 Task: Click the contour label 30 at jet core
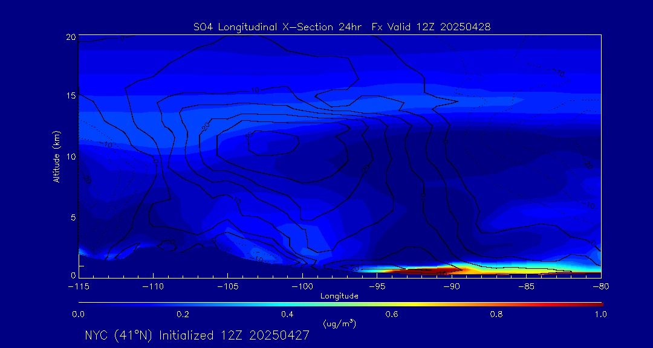click(250, 135)
